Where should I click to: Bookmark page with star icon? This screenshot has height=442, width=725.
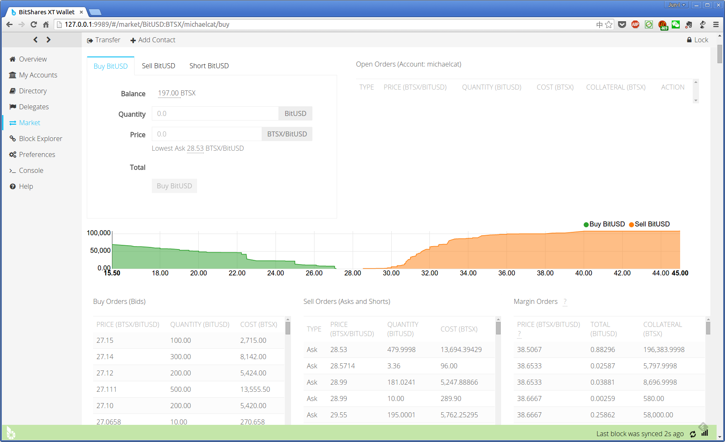[609, 24]
